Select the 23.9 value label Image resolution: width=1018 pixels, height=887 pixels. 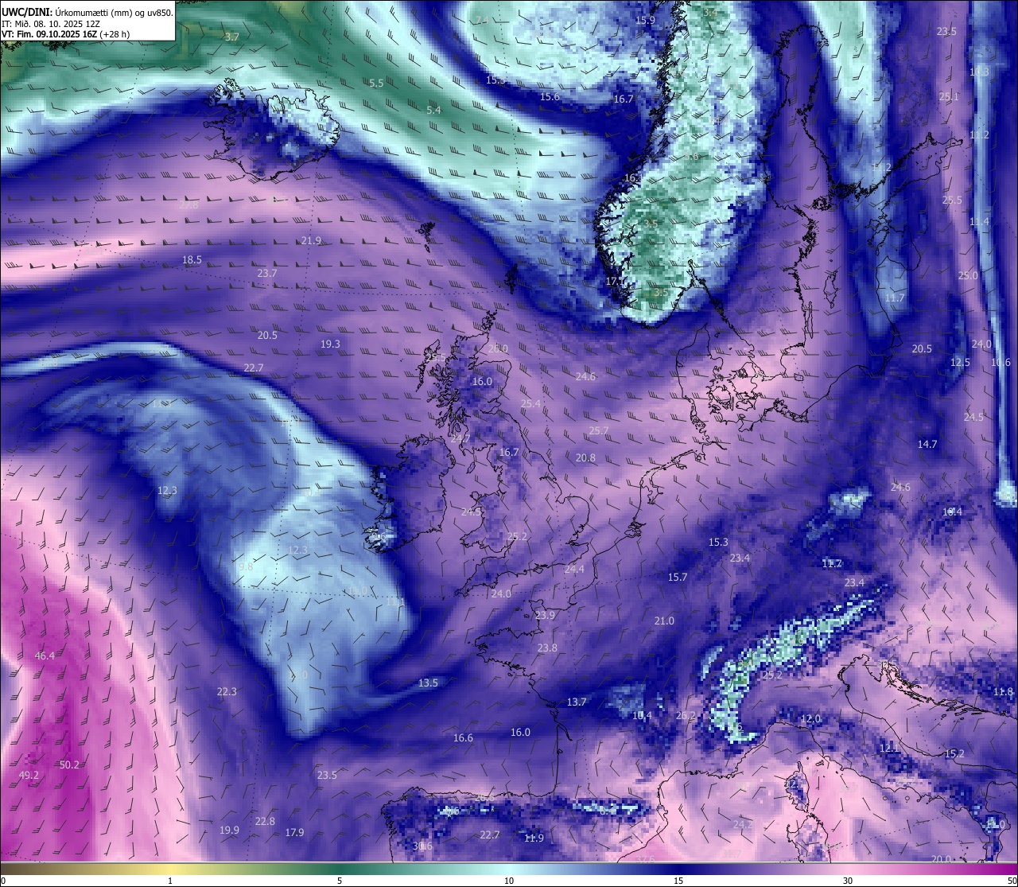545,616
